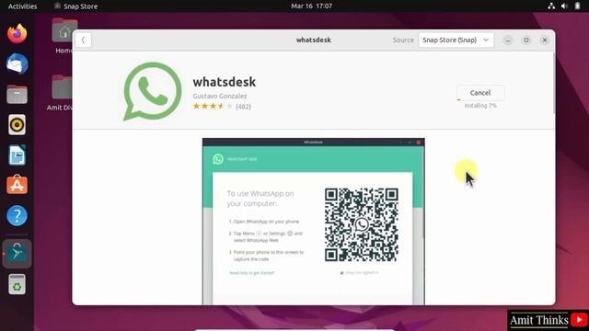The height and width of the screenshot is (331, 589).
Task: Open Snap Store app menu in top bar
Action: pos(76,6)
